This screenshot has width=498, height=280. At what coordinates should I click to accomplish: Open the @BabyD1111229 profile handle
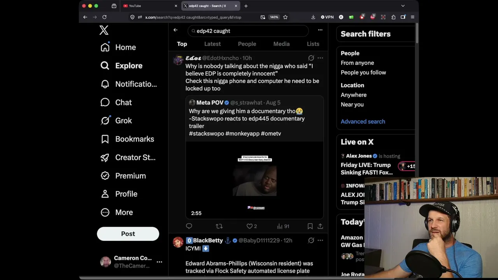coord(260,240)
